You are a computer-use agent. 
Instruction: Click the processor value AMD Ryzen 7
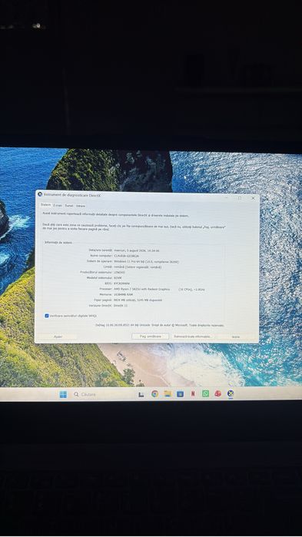(141, 289)
